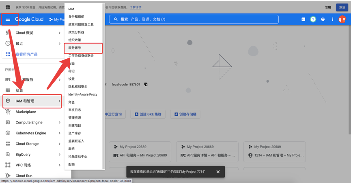Click the notifications badge icon
The width and height of the screenshot is (351, 183).
coord(313,19)
